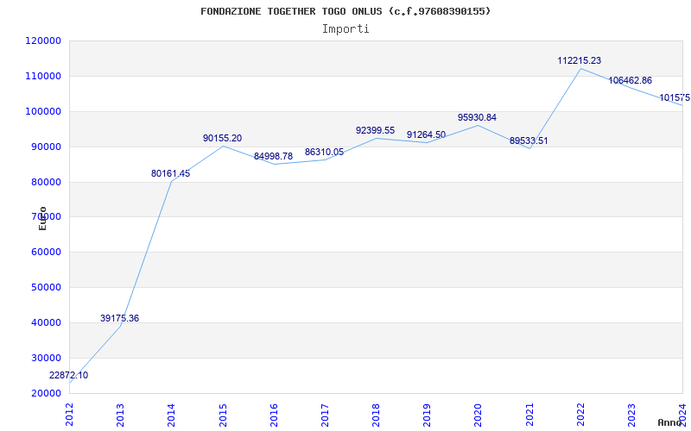Click the 80000 y-axis label
The height and width of the screenshot is (431, 691).
point(46,182)
